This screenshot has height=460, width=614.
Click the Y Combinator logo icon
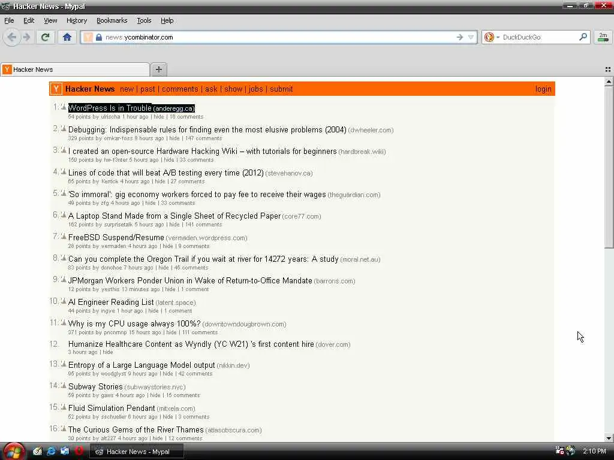click(x=56, y=89)
